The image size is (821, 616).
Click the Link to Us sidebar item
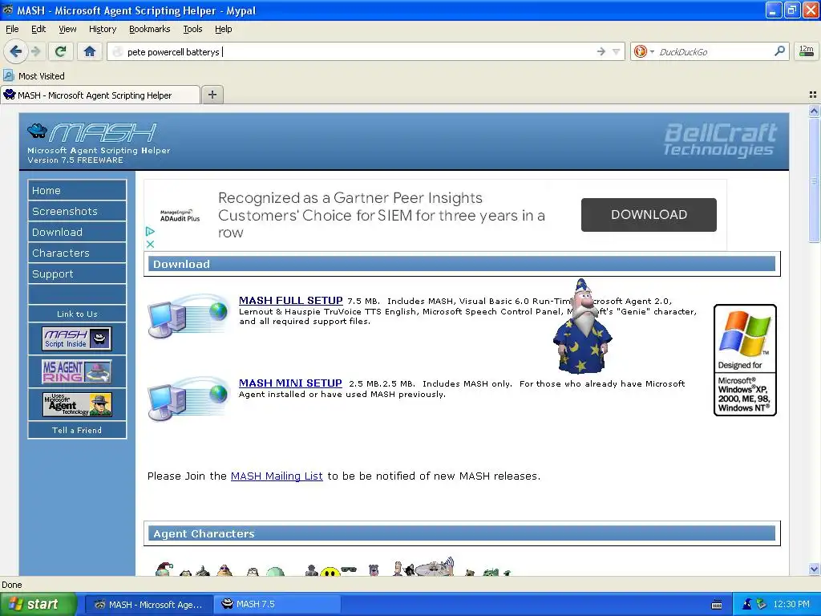[x=77, y=314]
